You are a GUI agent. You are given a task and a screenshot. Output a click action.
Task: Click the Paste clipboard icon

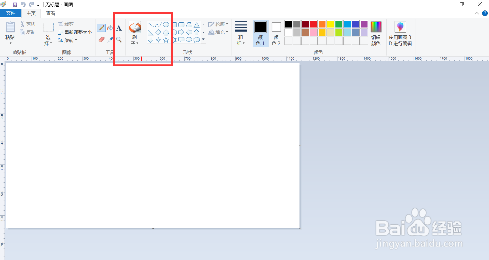click(x=10, y=27)
